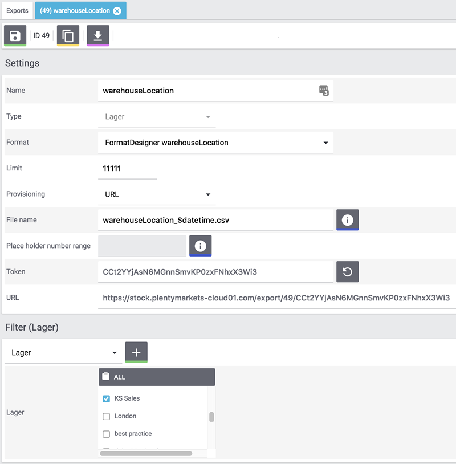Uncheck the KS Sales checkbox
456x464 pixels.
click(x=106, y=398)
